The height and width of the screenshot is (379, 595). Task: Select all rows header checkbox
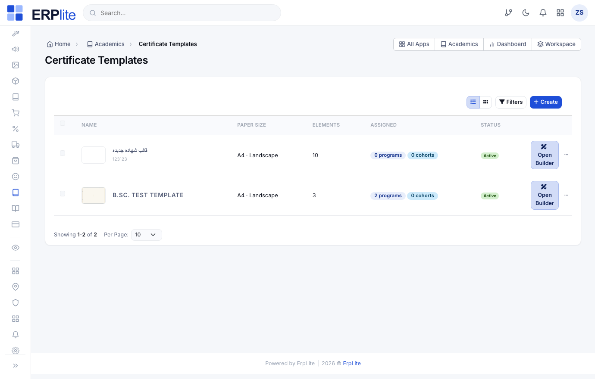coord(63,124)
